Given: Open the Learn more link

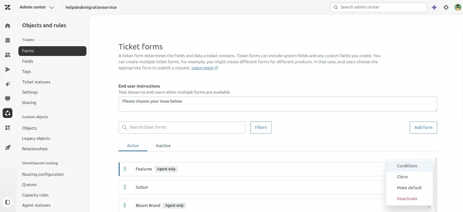Looking at the screenshot, I should coord(205,68).
